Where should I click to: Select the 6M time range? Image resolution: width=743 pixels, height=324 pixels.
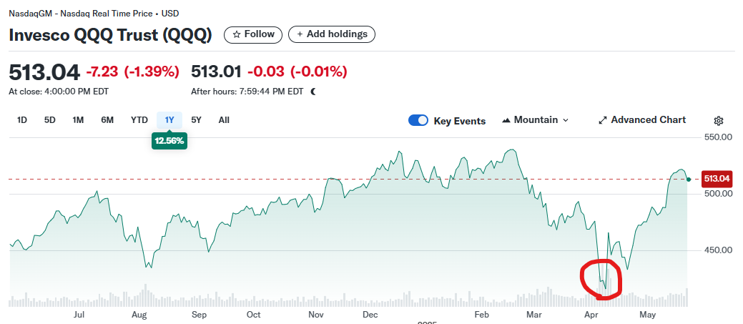pos(107,120)
